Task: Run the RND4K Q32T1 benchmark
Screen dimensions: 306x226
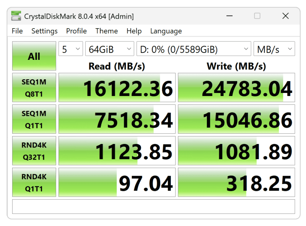Action: point(34,151)
